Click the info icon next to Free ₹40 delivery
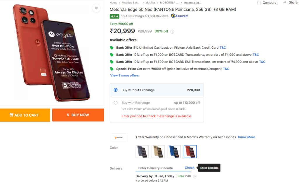This screenshot has height=185, width=299. (194, 177)
